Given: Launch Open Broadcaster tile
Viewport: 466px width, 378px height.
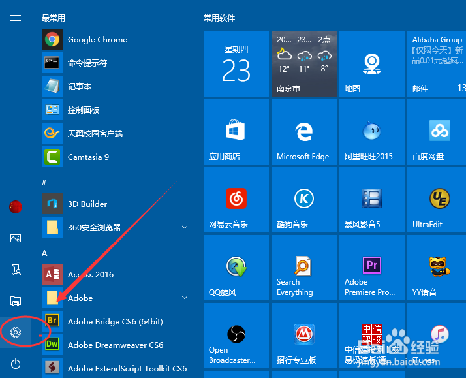Looking at the screenshot, I should (x=236, y=336).
